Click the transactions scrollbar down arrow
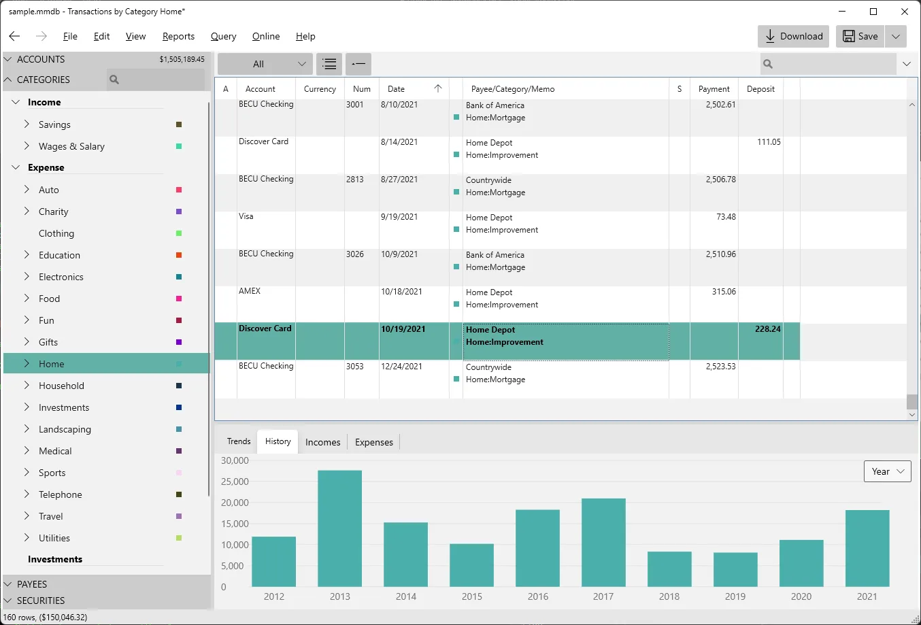 click(912, 415)
